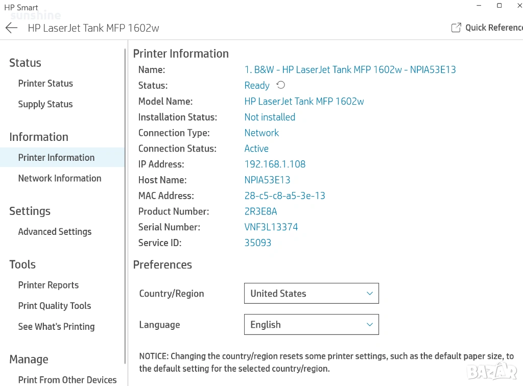The image size is (523, 386).
Task: Click the chevron beside United States
Action: point(370,294)
